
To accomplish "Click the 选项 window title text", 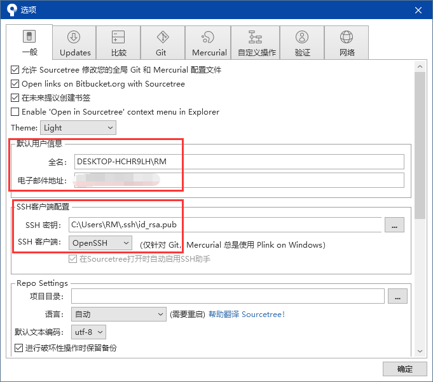I will tap(29, 10).
